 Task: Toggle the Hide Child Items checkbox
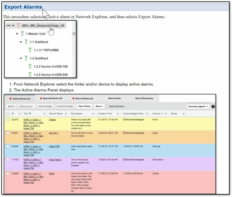tap(108, 107)
